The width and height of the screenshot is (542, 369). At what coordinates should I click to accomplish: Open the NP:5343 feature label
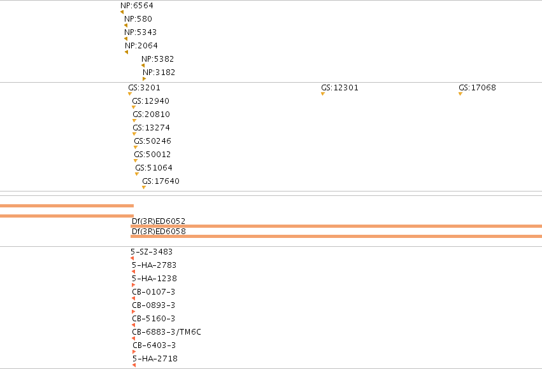[x=140, y=32]
